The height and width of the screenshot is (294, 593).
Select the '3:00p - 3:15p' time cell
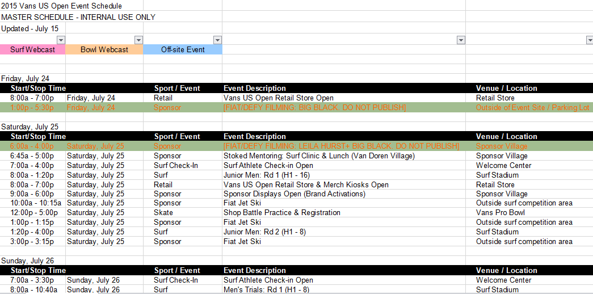(x=32, y=242)
